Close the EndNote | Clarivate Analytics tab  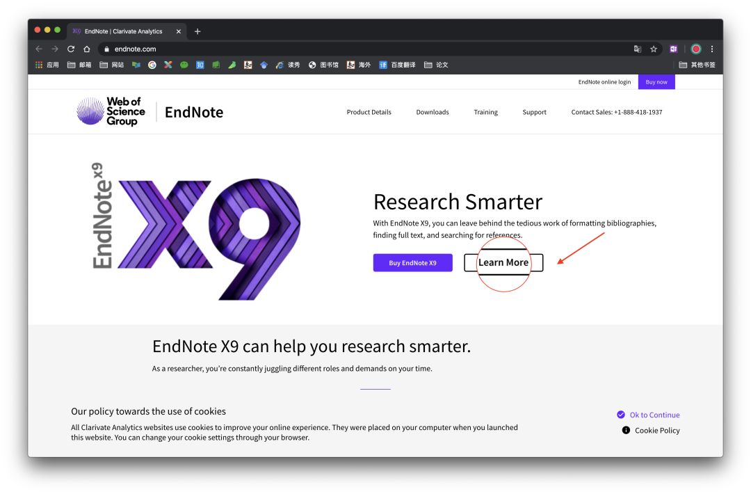(179, 31)
